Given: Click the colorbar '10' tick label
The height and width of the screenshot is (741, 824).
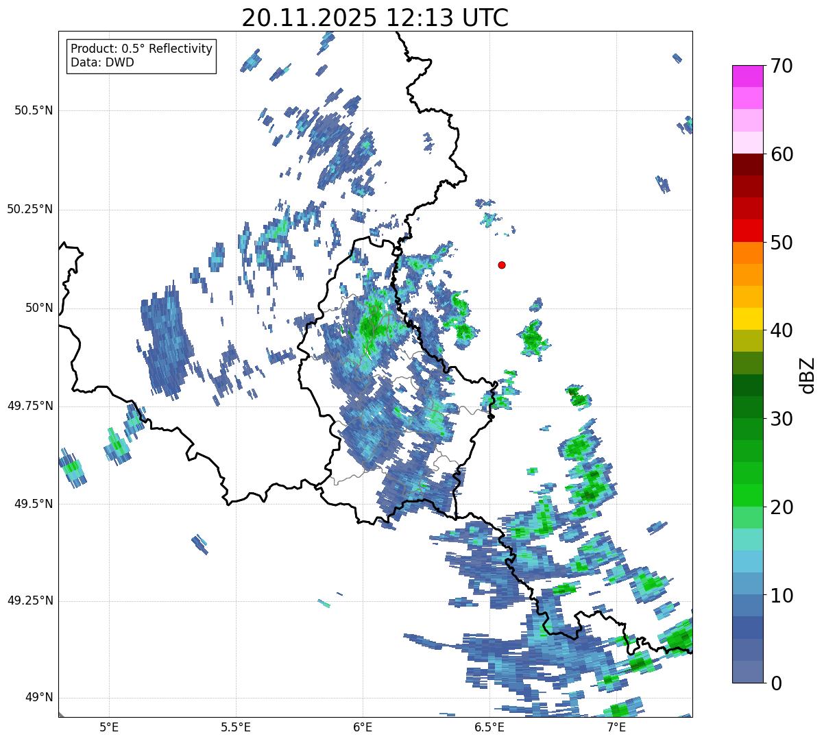Looking at the screenshot, I should 781,596.
